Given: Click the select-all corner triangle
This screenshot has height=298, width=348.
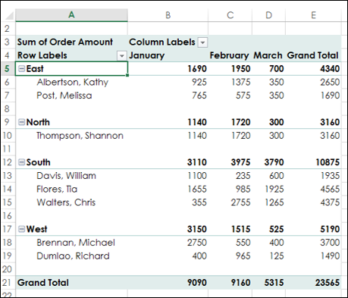Looking at the screenshot, I should 9,16.
